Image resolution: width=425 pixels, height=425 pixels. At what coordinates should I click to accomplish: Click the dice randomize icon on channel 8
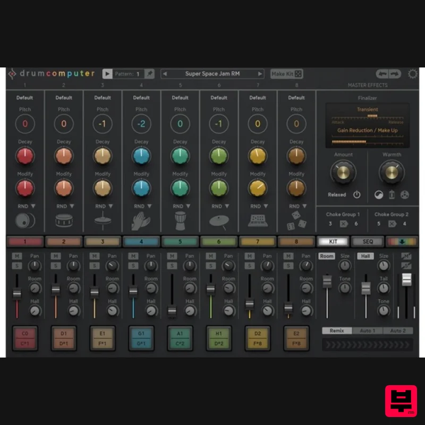tap(296, 220)
